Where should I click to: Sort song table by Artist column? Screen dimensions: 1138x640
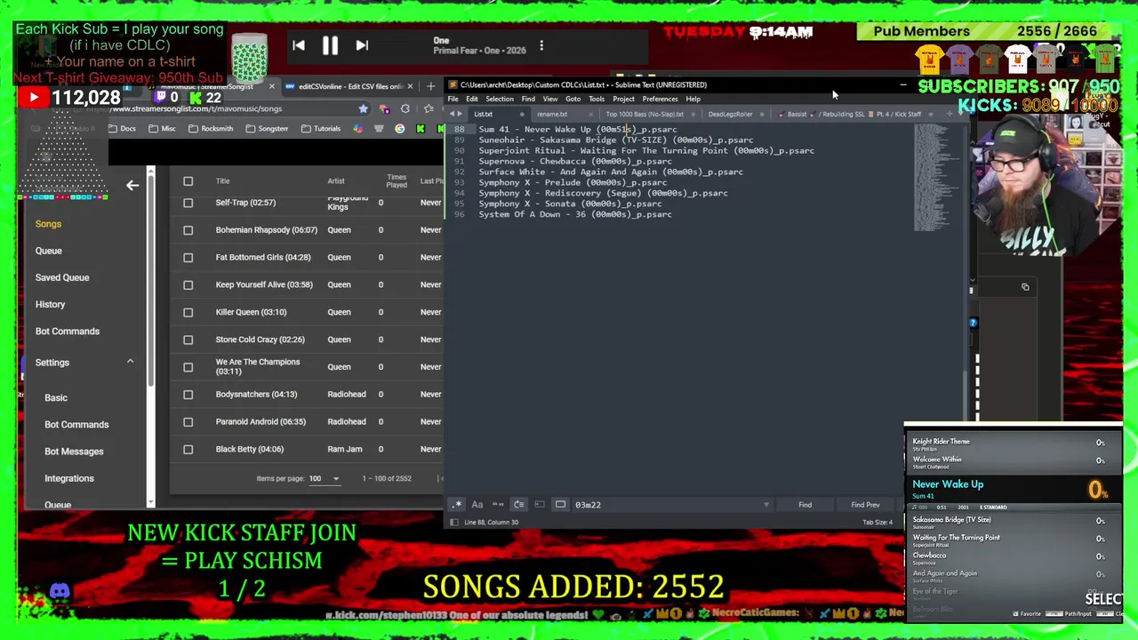pyautogui.click(x=336, y=181)
